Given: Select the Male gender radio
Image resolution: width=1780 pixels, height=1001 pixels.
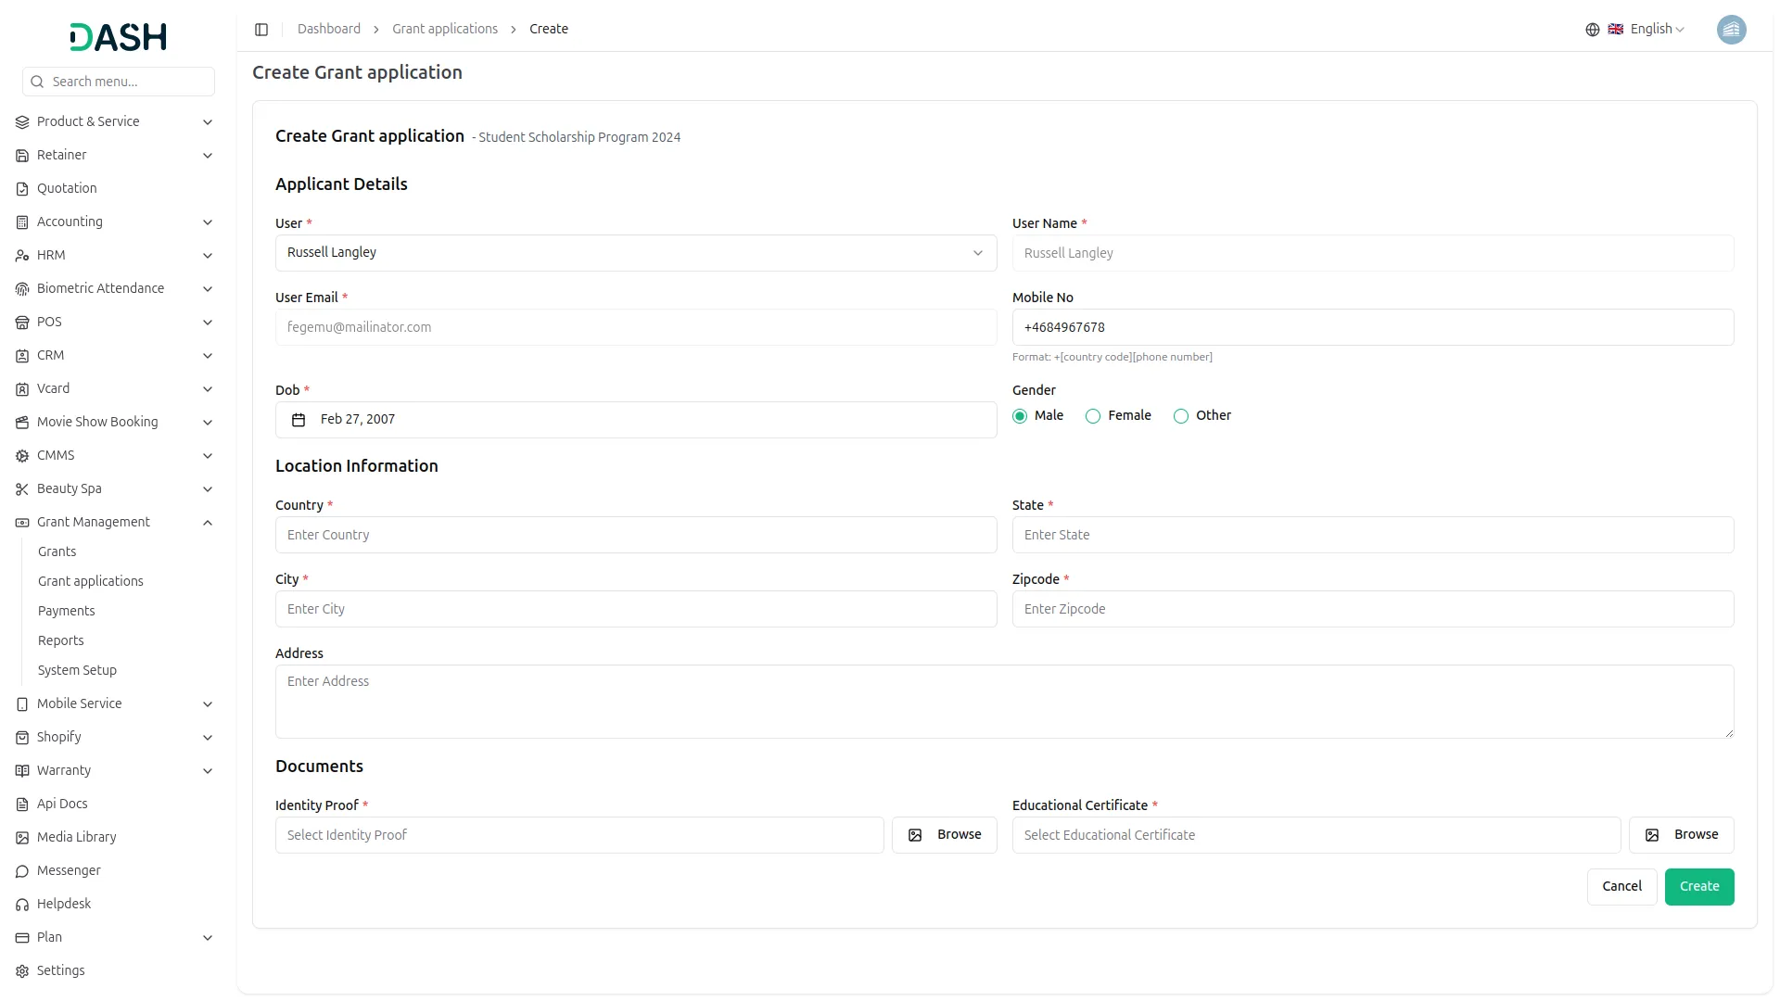Looking at the screenshot, I should click(x=1020, y=416).
